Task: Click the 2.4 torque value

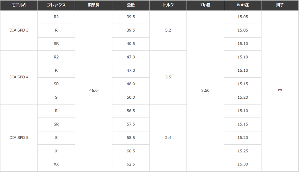Action: 168,138
